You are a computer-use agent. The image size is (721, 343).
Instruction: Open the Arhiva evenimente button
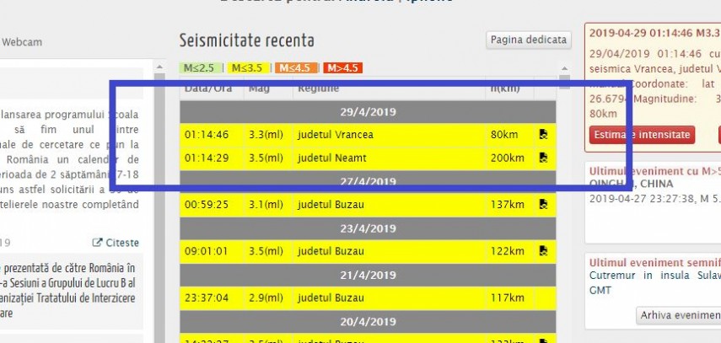(678, 315)
